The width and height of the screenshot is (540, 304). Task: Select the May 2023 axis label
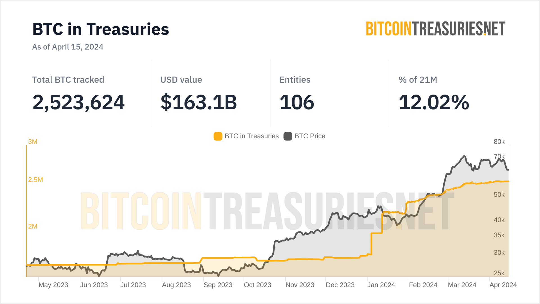tap(53, 285)
